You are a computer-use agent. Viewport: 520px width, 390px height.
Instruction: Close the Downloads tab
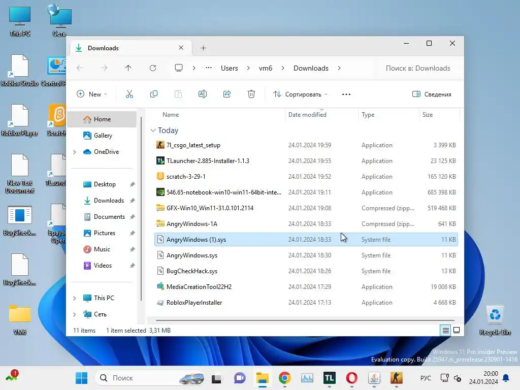(x=181, y=48)
